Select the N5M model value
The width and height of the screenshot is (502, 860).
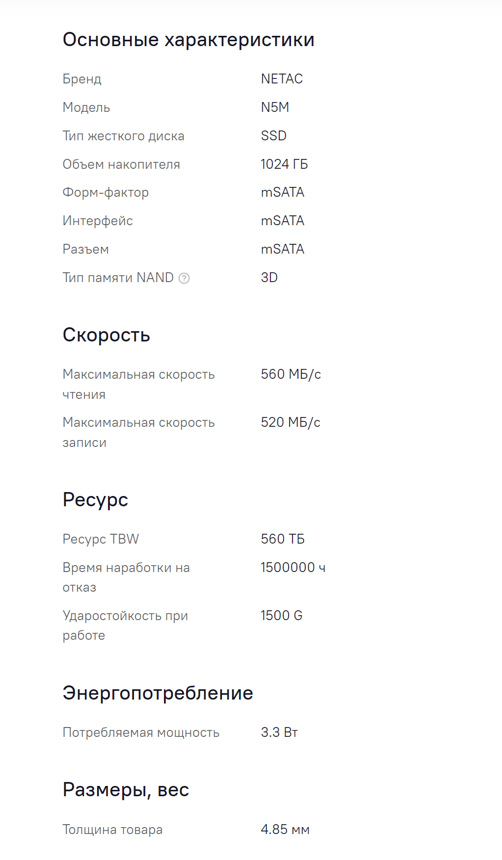(x=275, y=107)
